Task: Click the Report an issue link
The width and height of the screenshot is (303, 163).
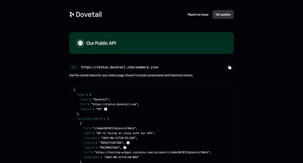Action: [198, 14]
